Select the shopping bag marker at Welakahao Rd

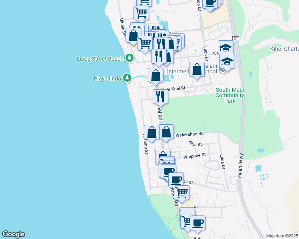click(166, 132)
